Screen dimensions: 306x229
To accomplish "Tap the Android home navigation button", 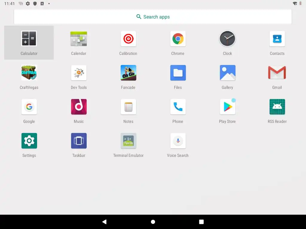I will coord(153,222).
